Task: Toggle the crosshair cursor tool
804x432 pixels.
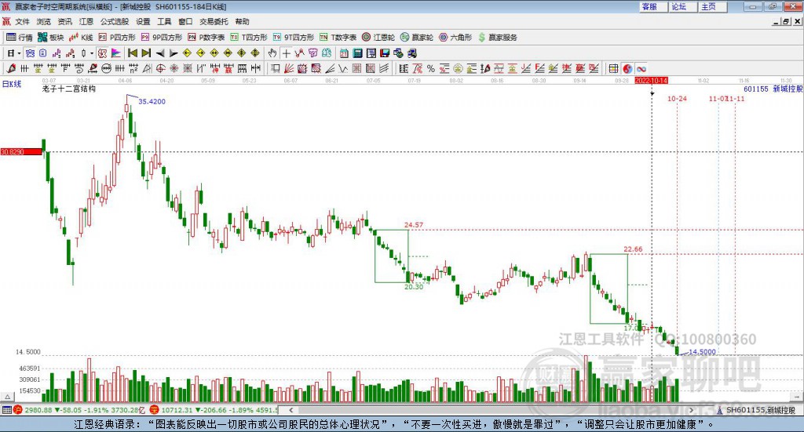Action: tap(286, 53)
